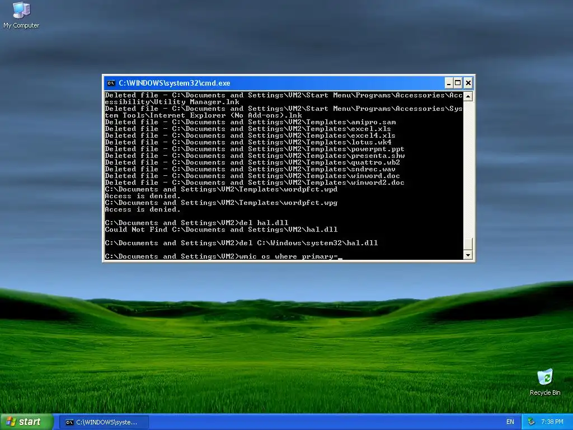
Task: Click the cmd.exe title bar icon
Action: tap(111, 83)
